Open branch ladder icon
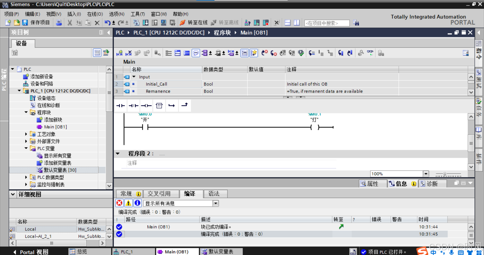The image size is (484, 255). (172, 106)
